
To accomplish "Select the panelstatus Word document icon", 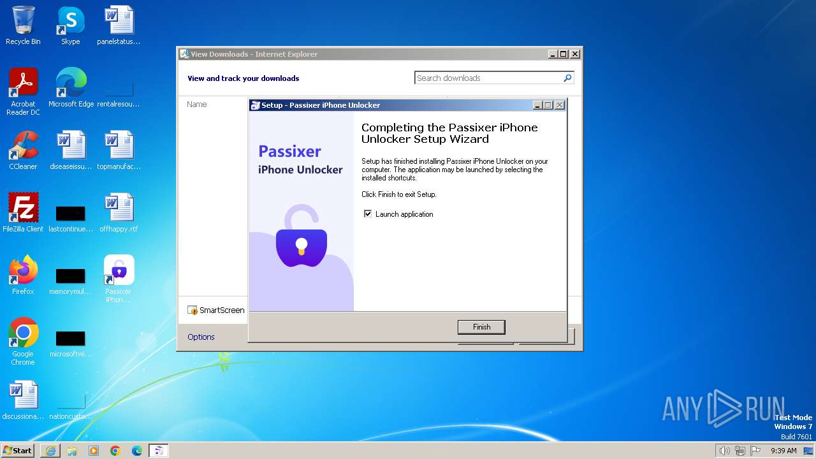I will [119, 25].
